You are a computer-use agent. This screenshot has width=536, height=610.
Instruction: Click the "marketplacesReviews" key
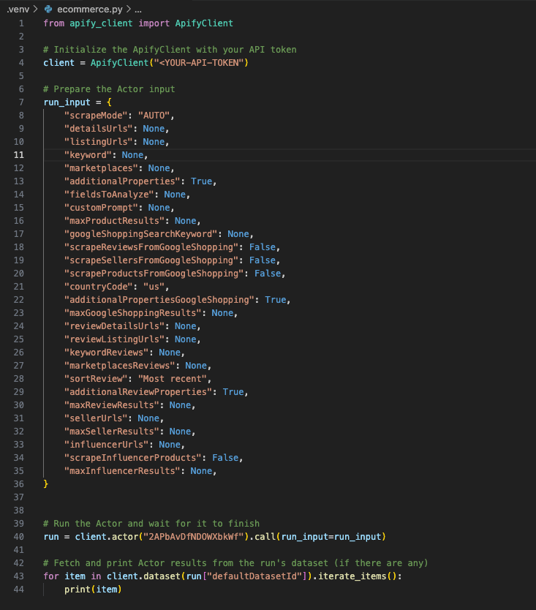120,366
